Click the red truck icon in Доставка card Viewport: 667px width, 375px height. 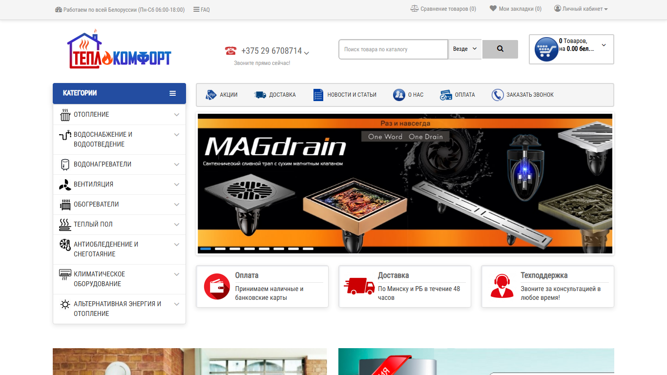tap(359, 286)
